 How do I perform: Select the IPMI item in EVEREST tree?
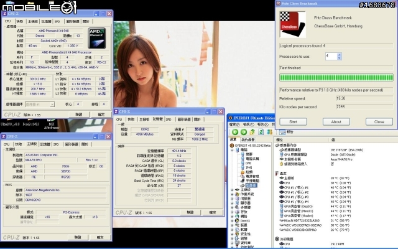coord(249,167)
